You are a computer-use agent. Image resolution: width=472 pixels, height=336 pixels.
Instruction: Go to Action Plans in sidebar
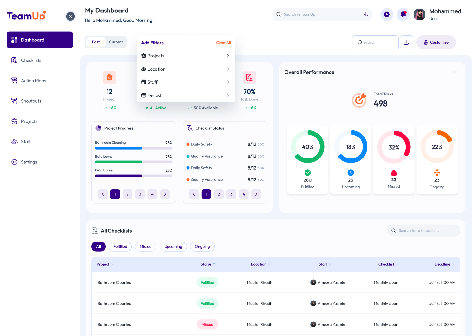click(33, 81)
